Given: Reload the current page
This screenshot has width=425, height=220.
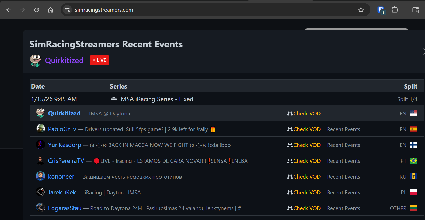Looking at the screenshot, I should pos(37,10).
